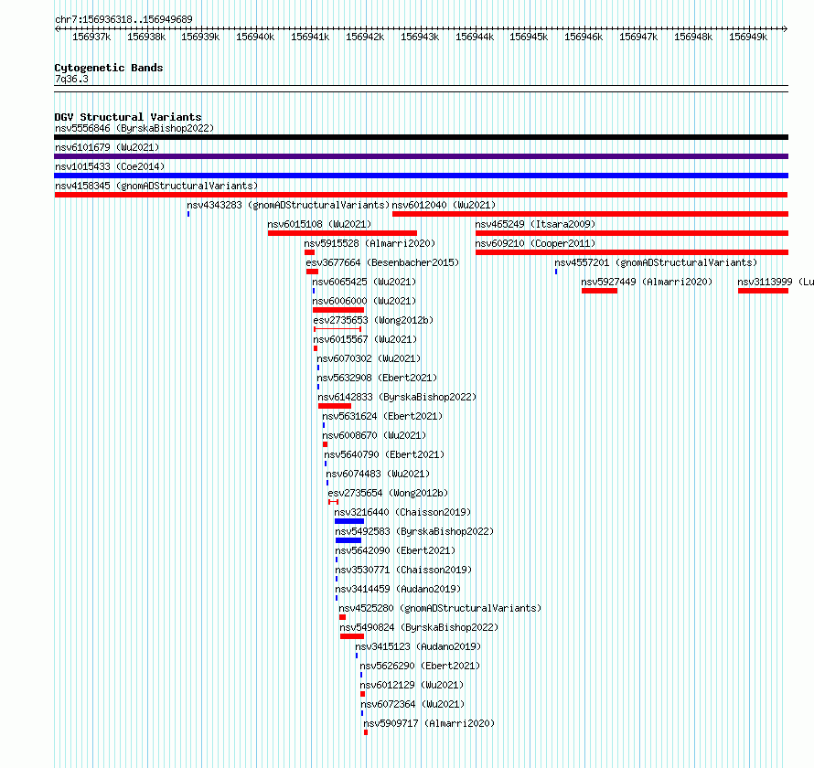Click the esv2735653 (Wong2012b) label
Screen dimensions: 814x768
click(373, 320)
